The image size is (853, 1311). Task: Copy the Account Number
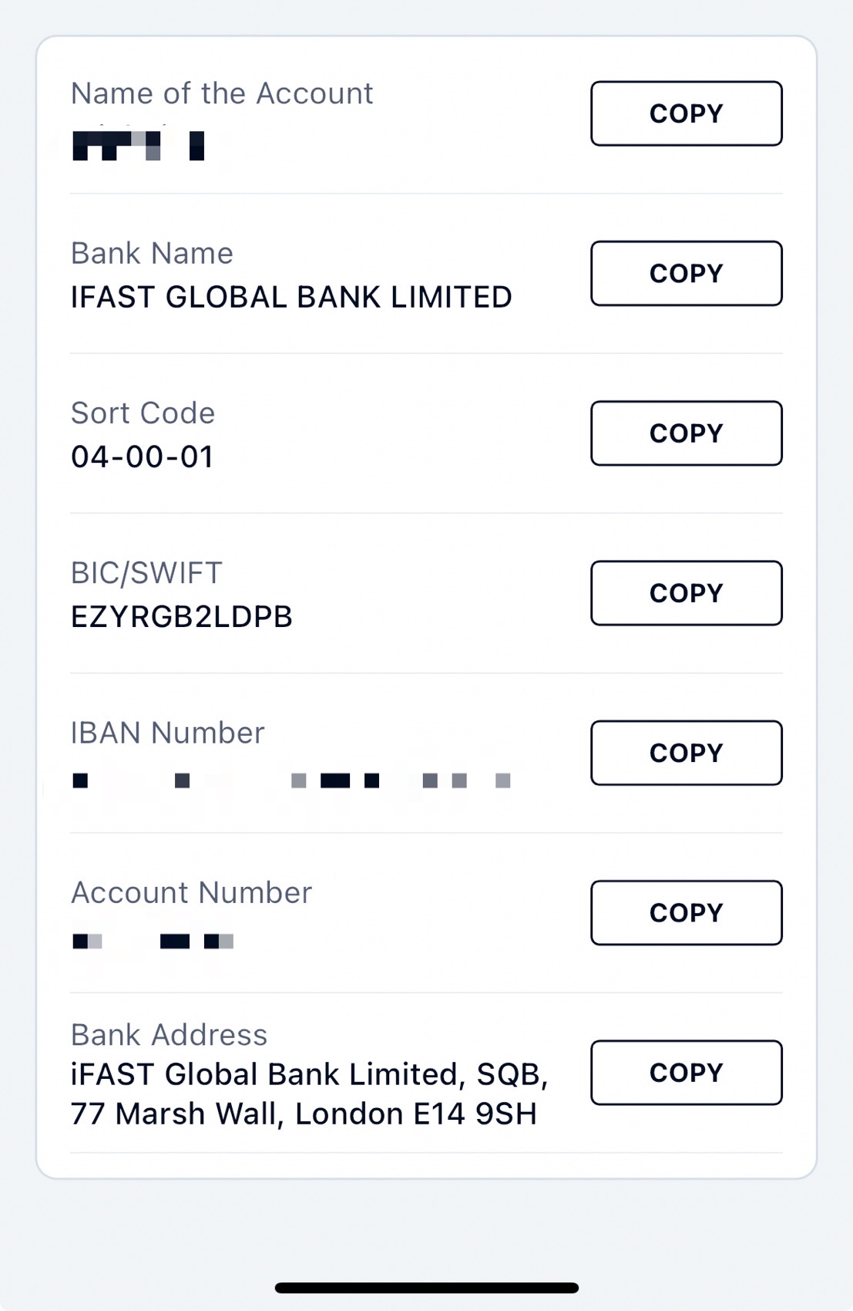point(686,912)
